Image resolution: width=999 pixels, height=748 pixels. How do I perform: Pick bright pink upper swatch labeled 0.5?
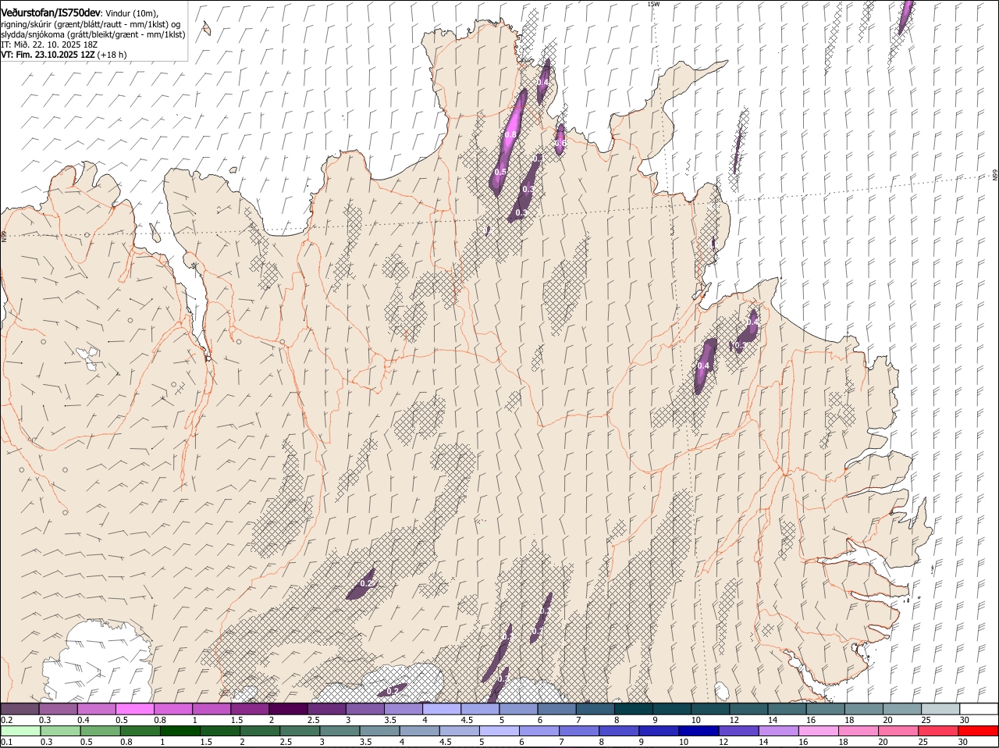(135, 708)
